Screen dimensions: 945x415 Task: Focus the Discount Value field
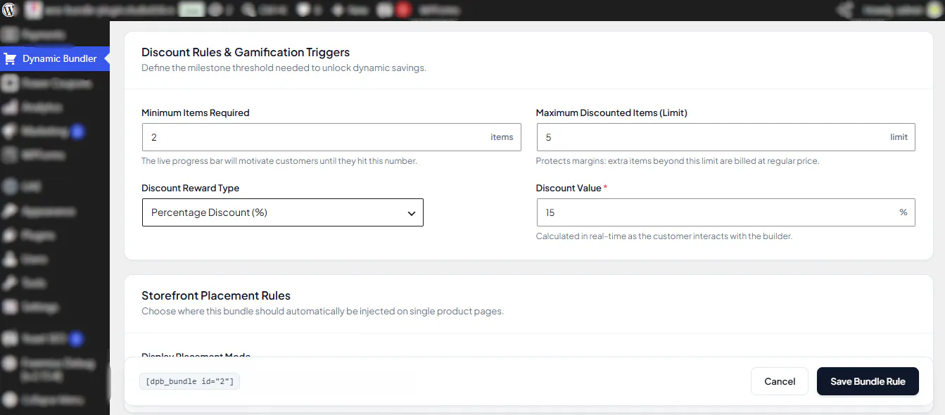(725, 212)
